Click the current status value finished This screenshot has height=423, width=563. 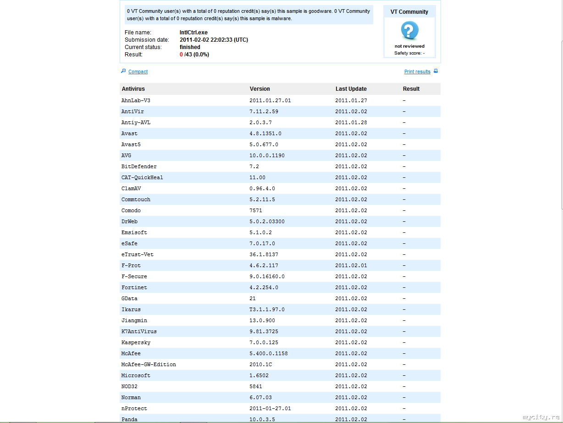tap(190, 47)
